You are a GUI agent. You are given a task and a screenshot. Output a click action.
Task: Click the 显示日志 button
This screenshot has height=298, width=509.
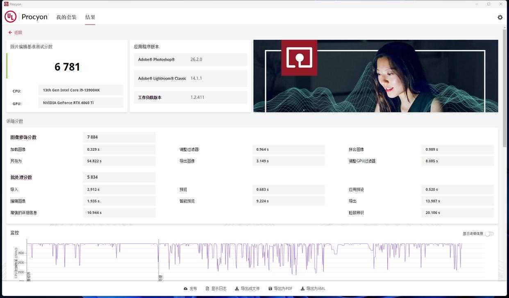point(216,289)
